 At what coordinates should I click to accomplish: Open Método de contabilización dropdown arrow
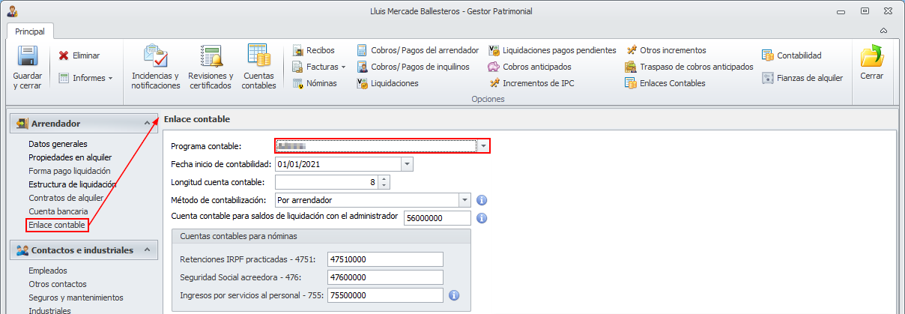[x=464, y=200]
